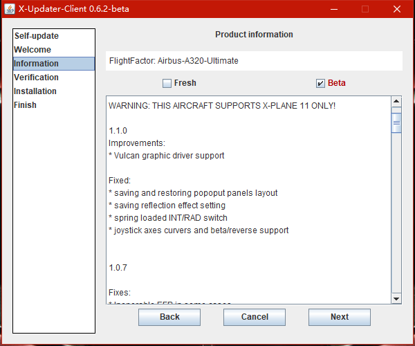The width and height of the screenshot is (415, 346).
Task: Select Installation step in sidebar
Action: pyautogui.click(x=54, y=91)
